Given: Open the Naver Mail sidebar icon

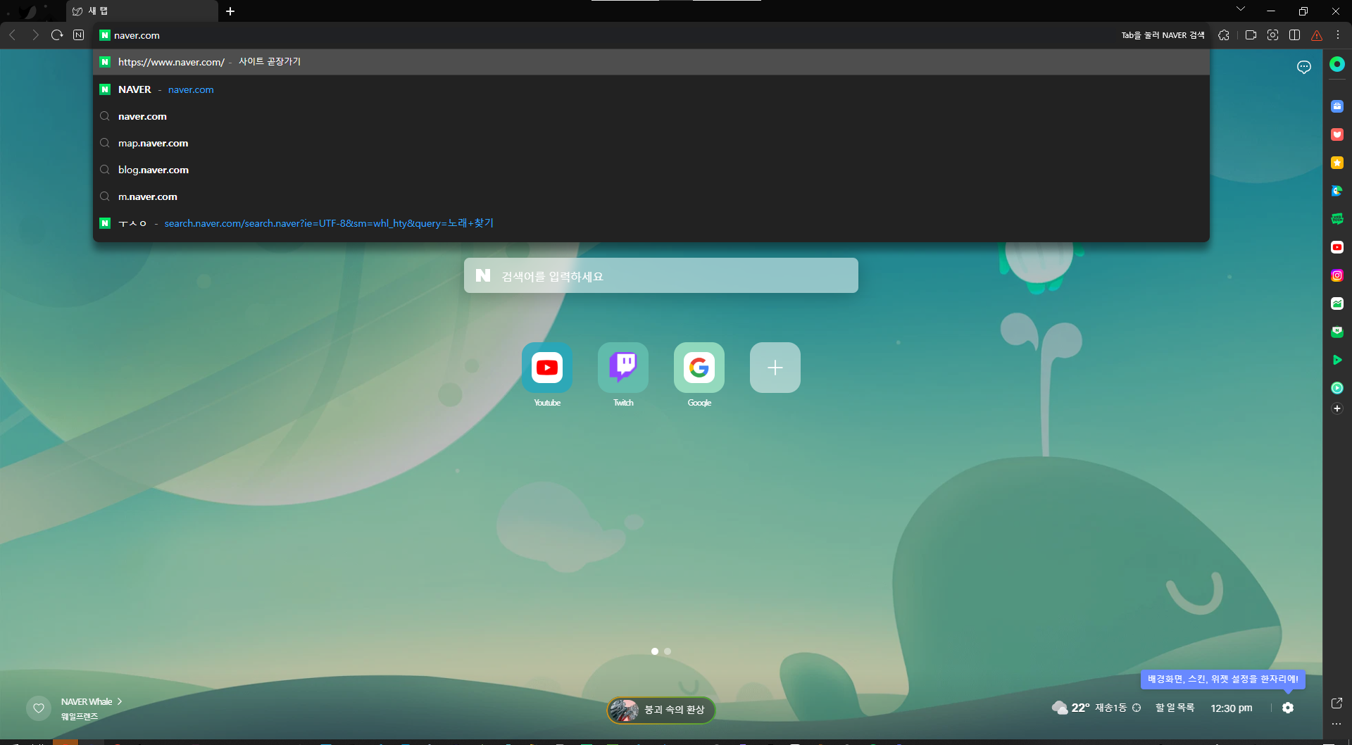Looking at the screenshot, I should (1337, 332).
